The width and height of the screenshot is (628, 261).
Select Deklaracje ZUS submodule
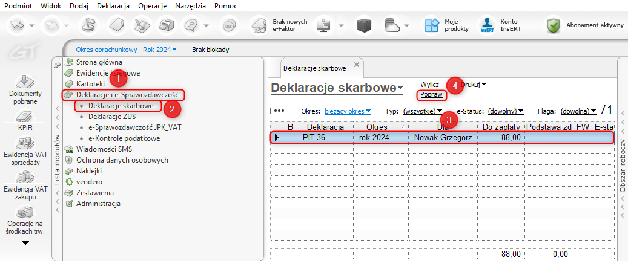(112, 117)
